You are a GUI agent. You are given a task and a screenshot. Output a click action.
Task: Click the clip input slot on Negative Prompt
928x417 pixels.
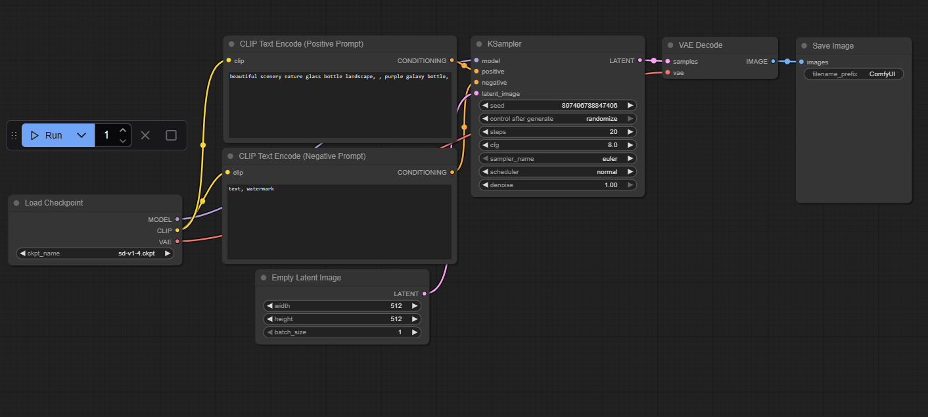pos(228,172)
